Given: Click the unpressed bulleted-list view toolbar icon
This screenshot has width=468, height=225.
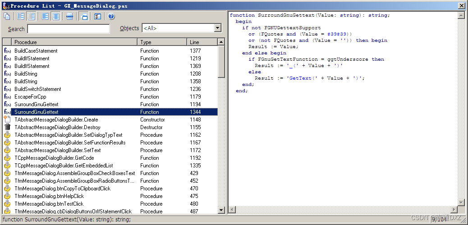Looking at the screenshot, I should pyautogui.click(x=21, y=16).
